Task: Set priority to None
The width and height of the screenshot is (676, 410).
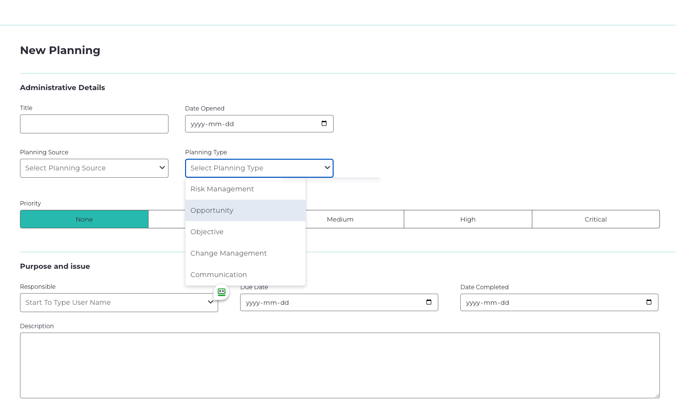Action: 84,219
